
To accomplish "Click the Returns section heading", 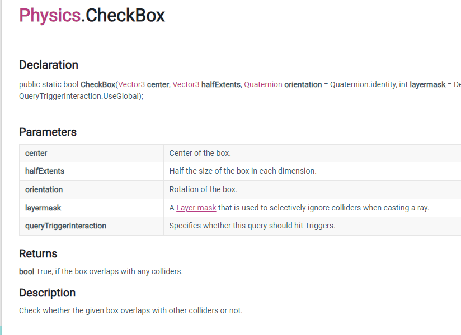I will pyautogui.click(x=38, y=253).
